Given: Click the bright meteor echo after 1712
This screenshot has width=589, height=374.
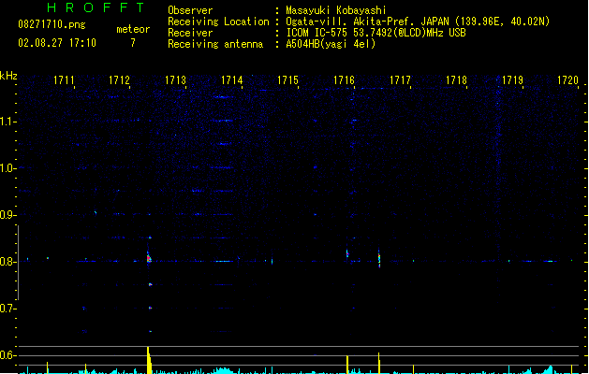Looking at the screenshot, I should tap(149, 257).
